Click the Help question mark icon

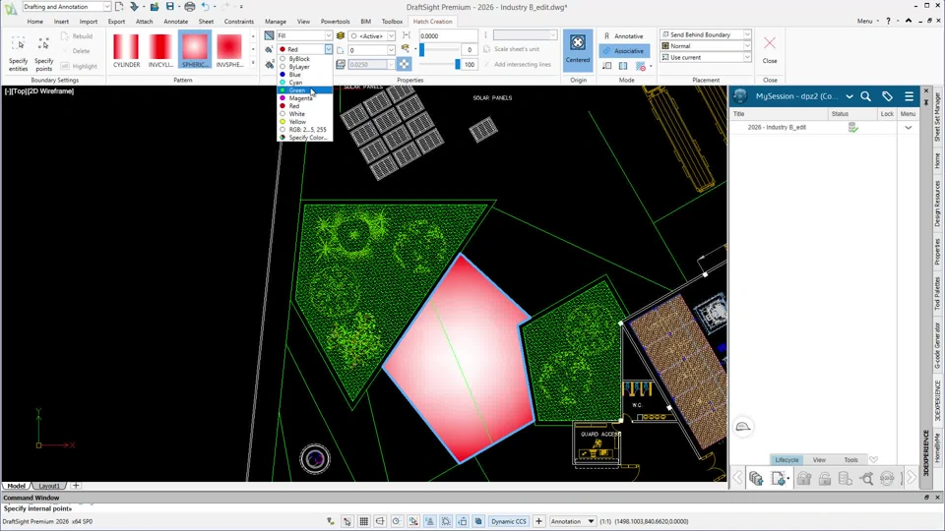tap(888, 21)
